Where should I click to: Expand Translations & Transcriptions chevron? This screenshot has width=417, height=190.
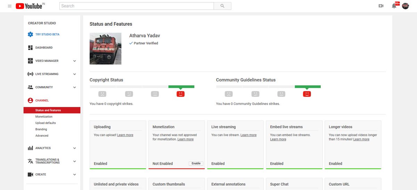coord(74,161)
